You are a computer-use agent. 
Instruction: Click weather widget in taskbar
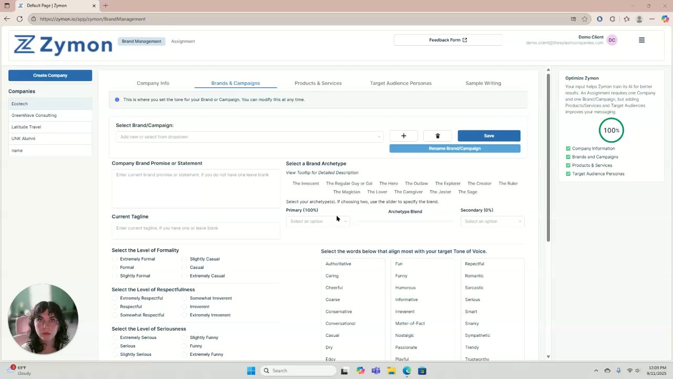20,371
